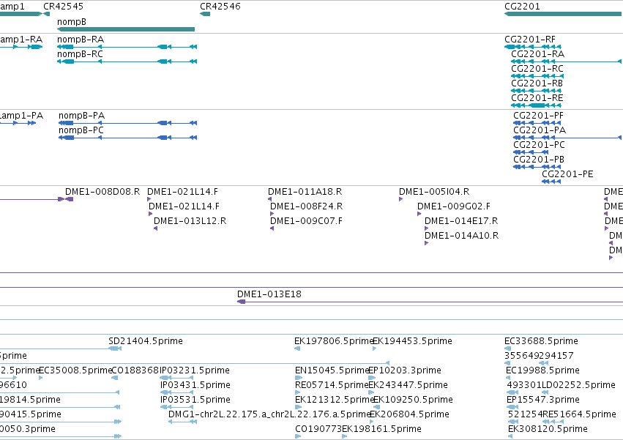Click EK194453.5prime EST label
Viewport: 623px width, 440px height.
click(412, 341)
